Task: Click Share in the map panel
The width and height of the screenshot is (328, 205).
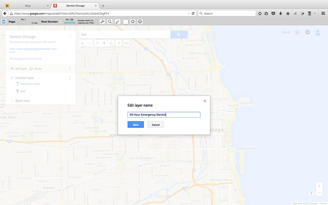Action: pyautogui.click(x=36, y=68)
